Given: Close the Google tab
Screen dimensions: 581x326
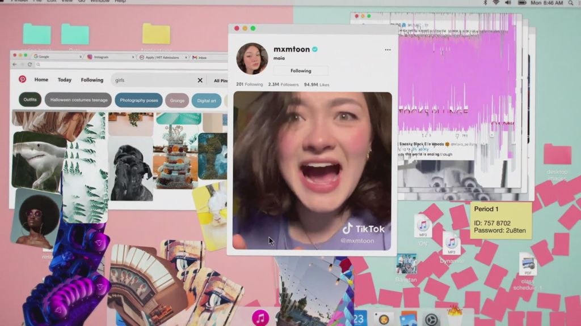Looking at the screenshot, I should pos(81,57).
